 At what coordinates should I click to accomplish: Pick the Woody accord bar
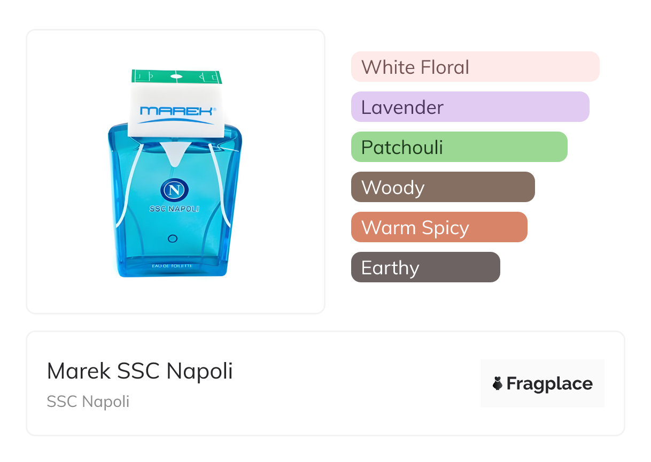click(443, 187)
